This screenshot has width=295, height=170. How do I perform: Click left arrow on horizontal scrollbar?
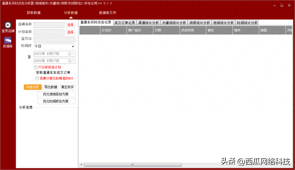tap(81, 165)
